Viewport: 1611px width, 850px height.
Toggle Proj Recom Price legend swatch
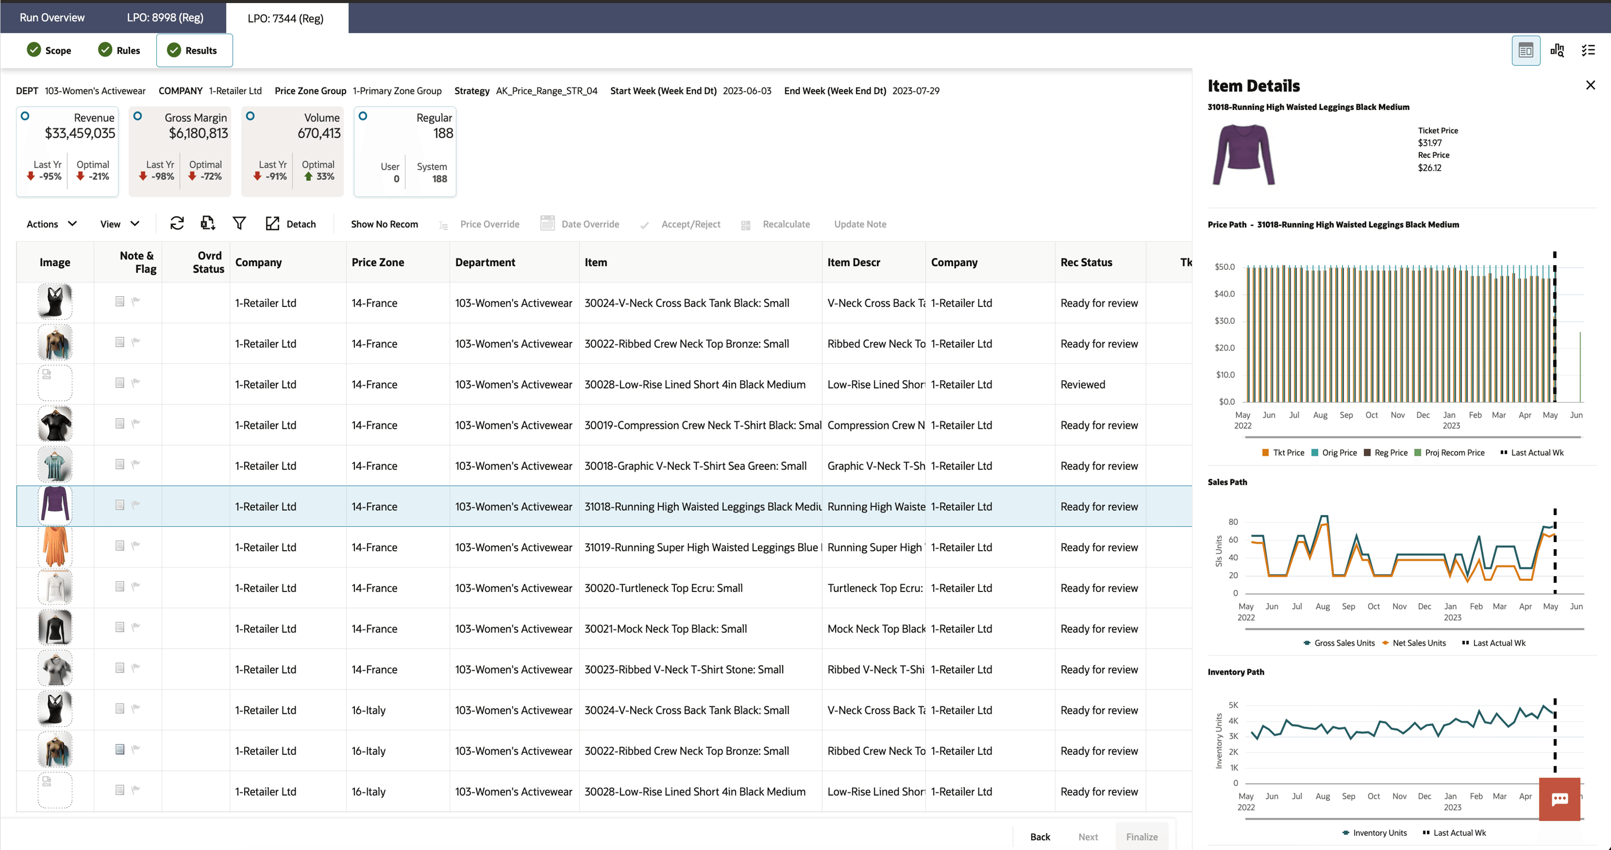[1418, 453]
